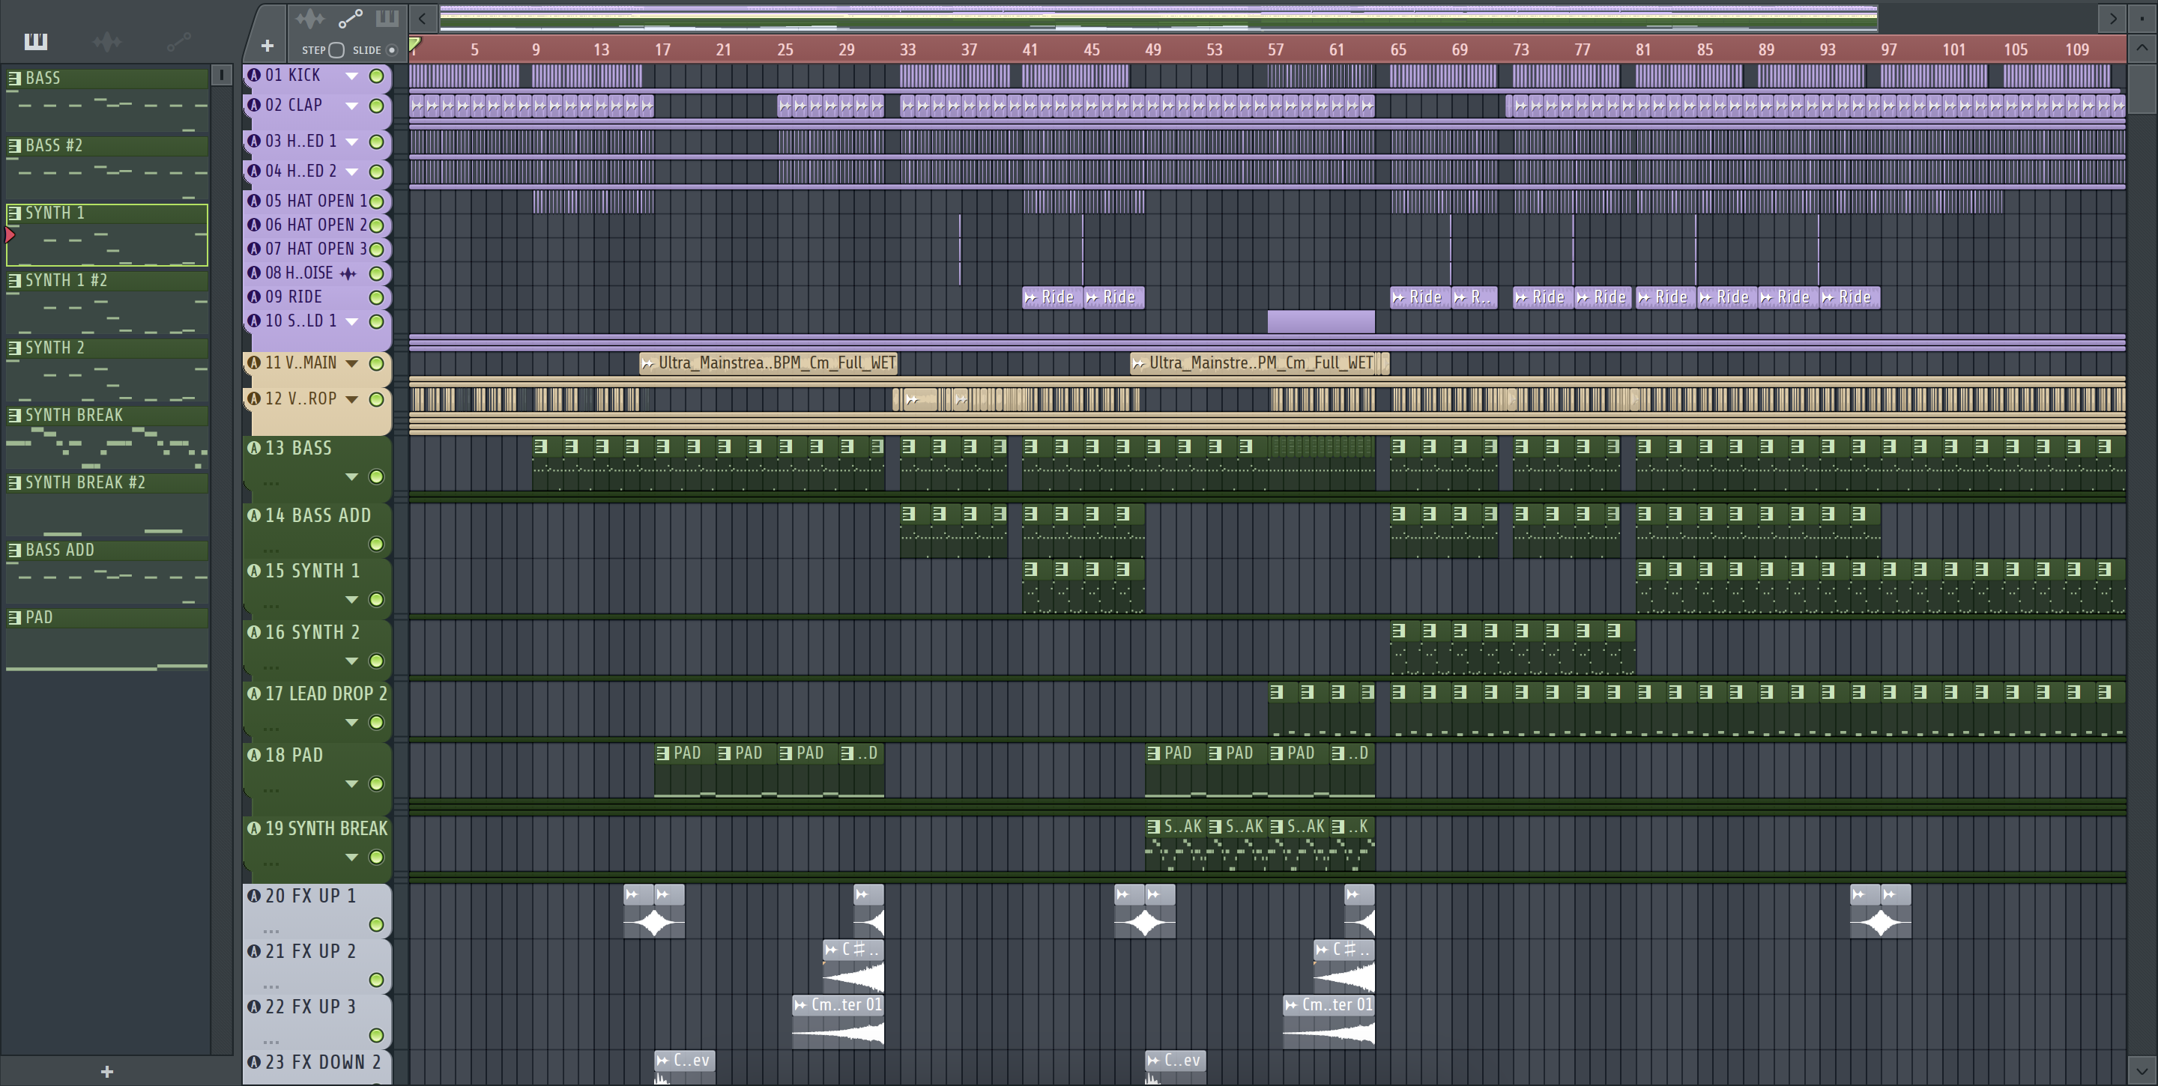This screenshot has width=2158, height=1086.
Task: Select the automation focus icon in playlist header
Action: 350,19
